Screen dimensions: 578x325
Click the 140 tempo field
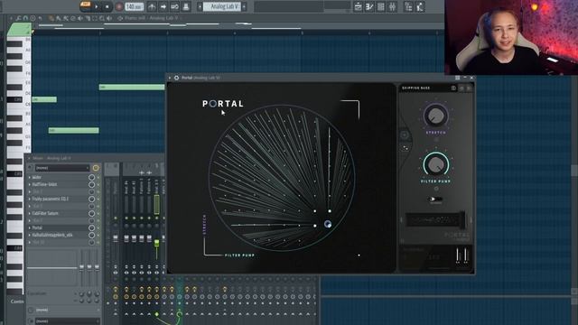tap(135, 6)
